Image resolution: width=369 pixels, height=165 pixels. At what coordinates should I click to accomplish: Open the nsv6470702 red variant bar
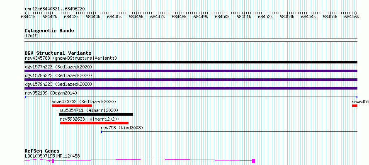(72, 106)
